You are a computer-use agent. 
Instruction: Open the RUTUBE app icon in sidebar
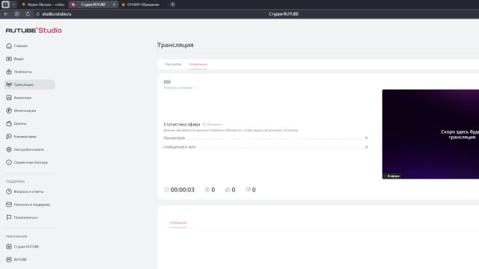point(9,259)
